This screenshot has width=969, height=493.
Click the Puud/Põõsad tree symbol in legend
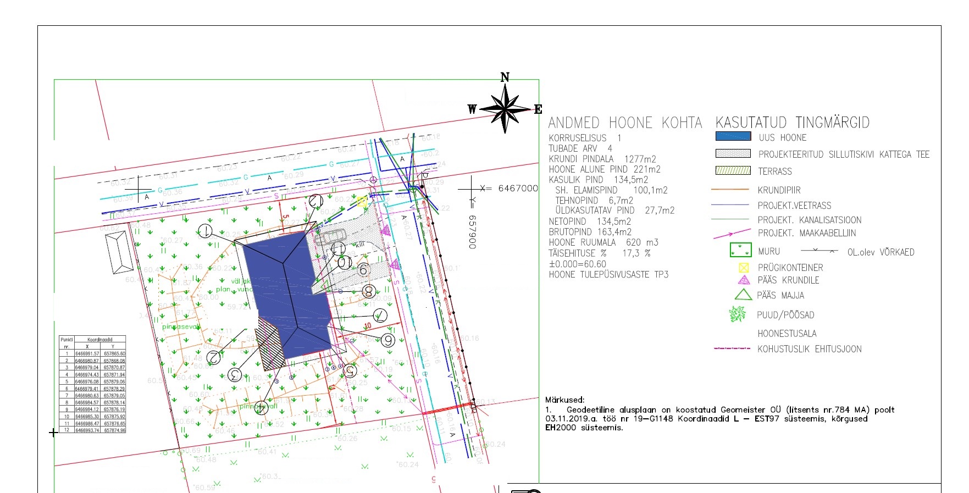(x=737, y=314)
